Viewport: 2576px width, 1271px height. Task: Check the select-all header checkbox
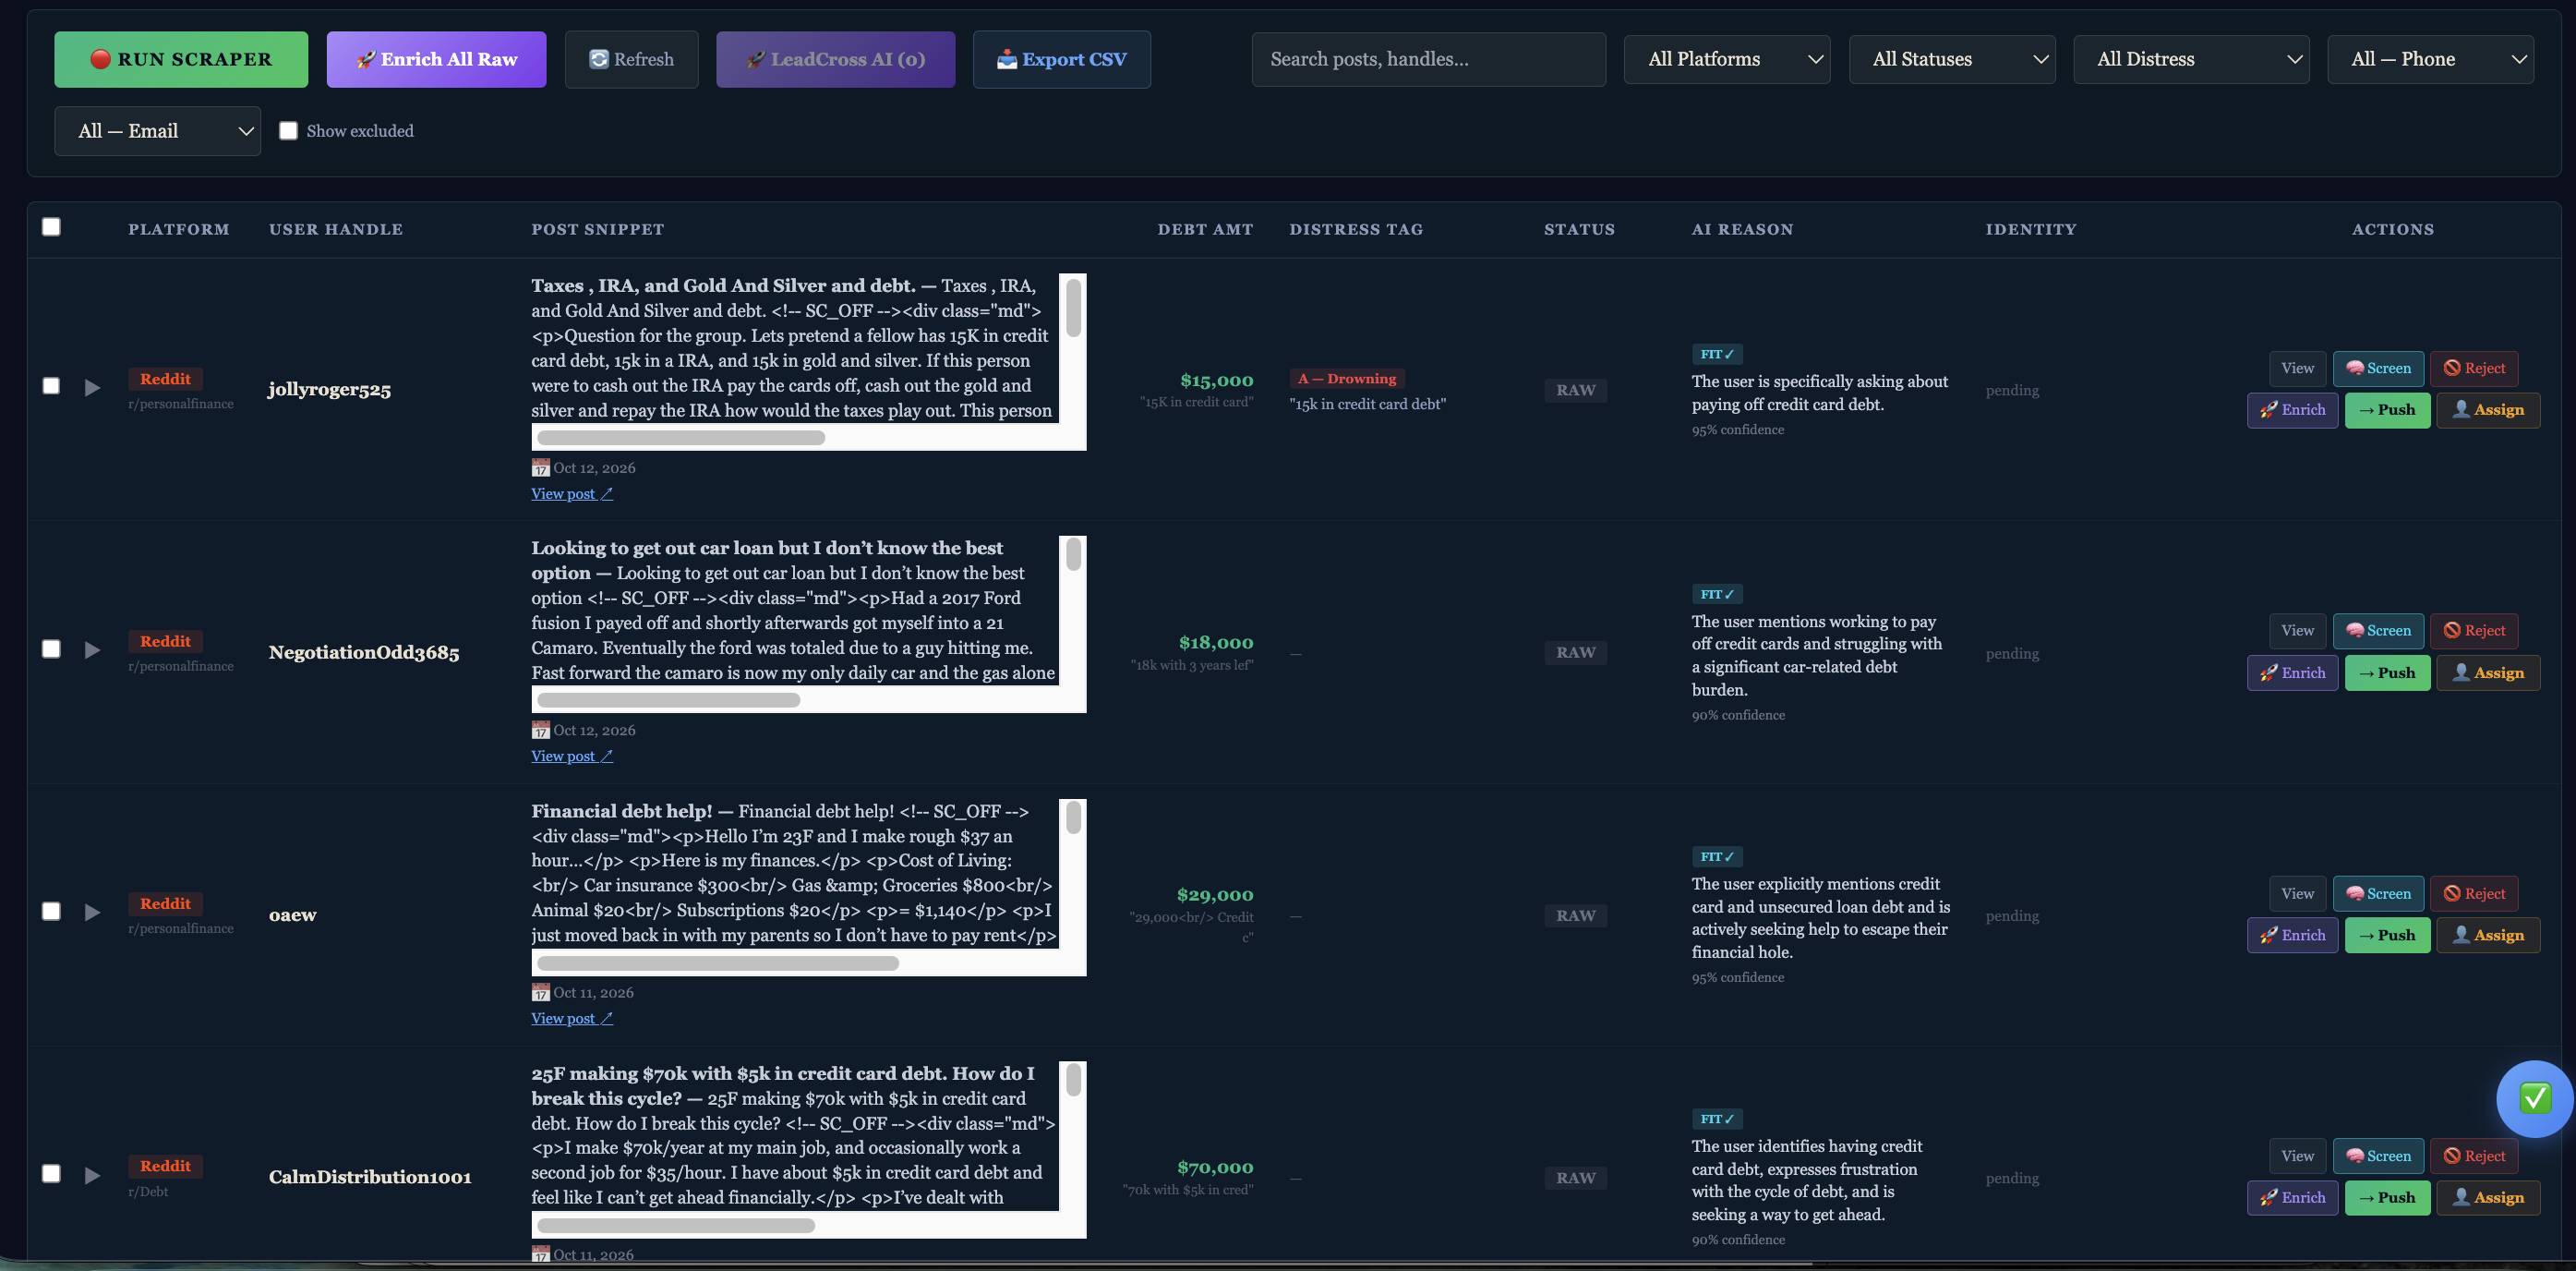click(51, 227)
